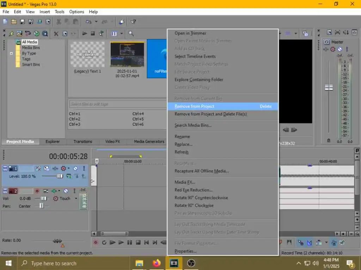Go to start of project
This screenshot has height=270, width=361.
tap(146, 243)
